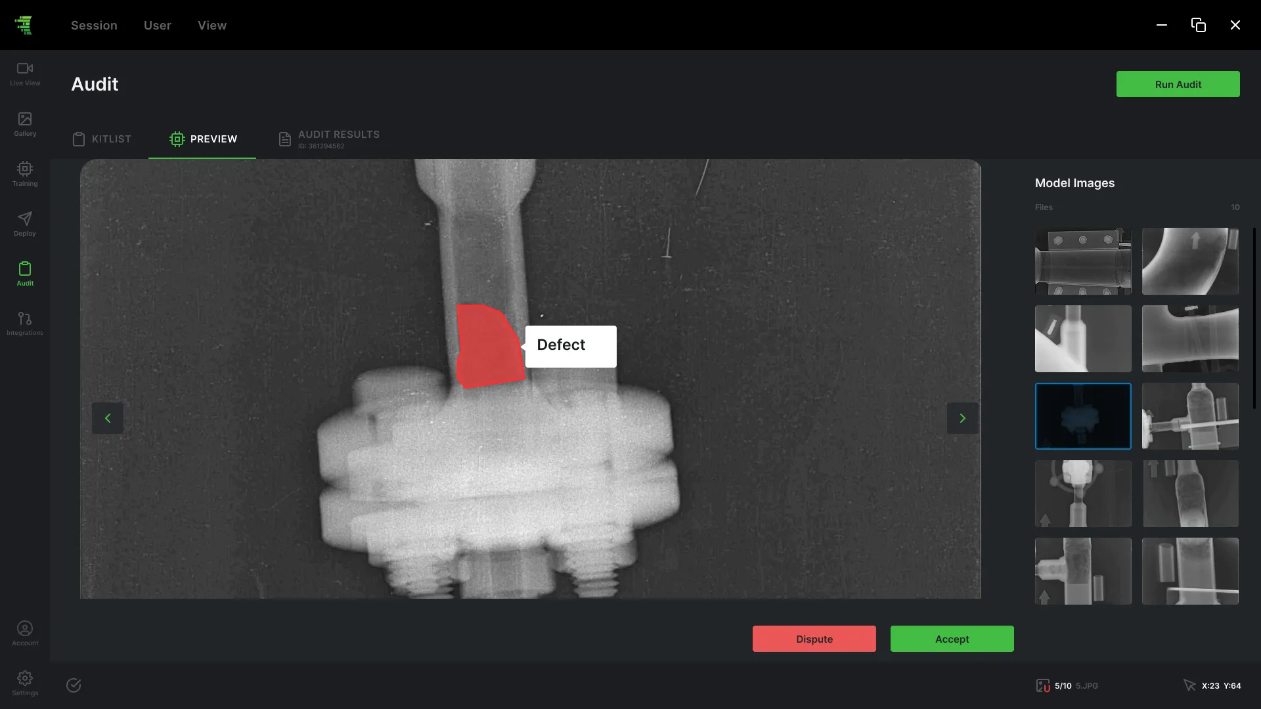Click the Defect label tooltip
The height and width of the screenshot is (709, 1261).
point(571,346)
